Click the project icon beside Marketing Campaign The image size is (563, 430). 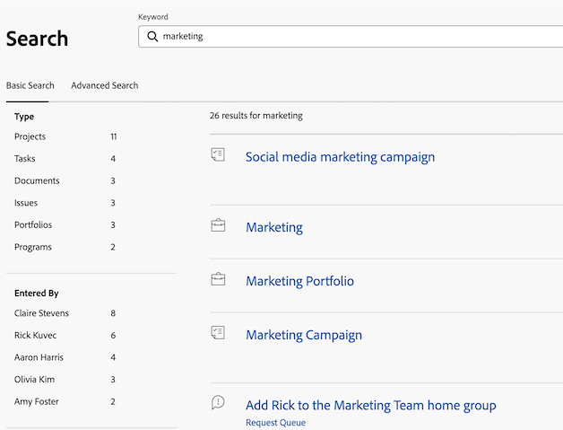tap(218, 333)
